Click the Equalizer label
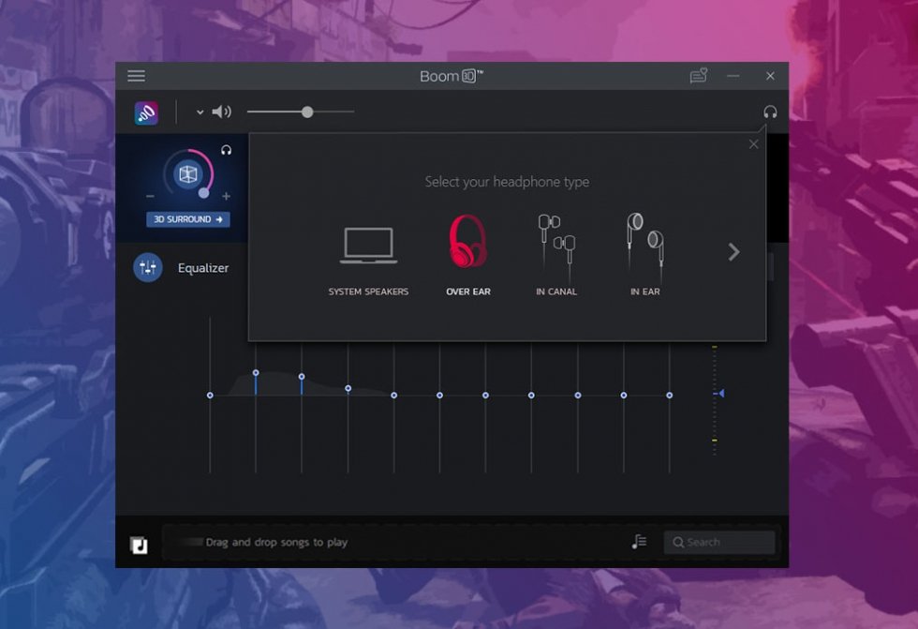918x629 pixels. point(203,268)
